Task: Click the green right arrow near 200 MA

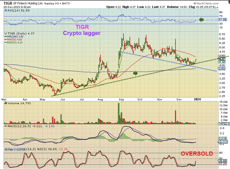Action: (135, 73)
